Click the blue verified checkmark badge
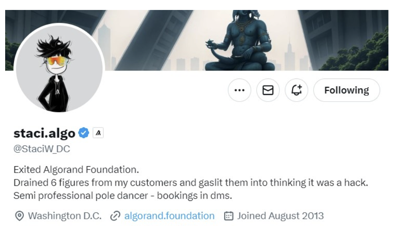Screen dimensions: 396x232 [84, 133]
